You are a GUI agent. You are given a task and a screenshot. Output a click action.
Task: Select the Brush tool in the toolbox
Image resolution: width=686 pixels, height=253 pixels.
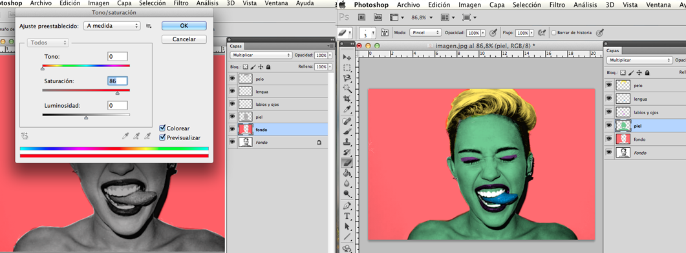[347, 132]
